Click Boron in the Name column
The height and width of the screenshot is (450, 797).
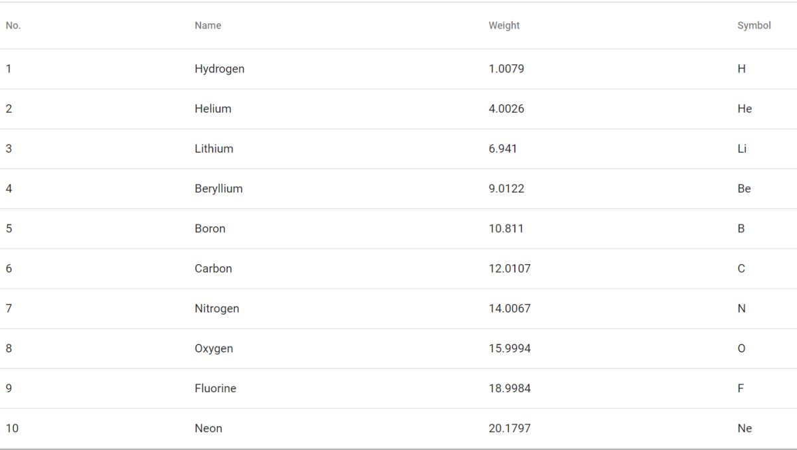tap(210, 228)
